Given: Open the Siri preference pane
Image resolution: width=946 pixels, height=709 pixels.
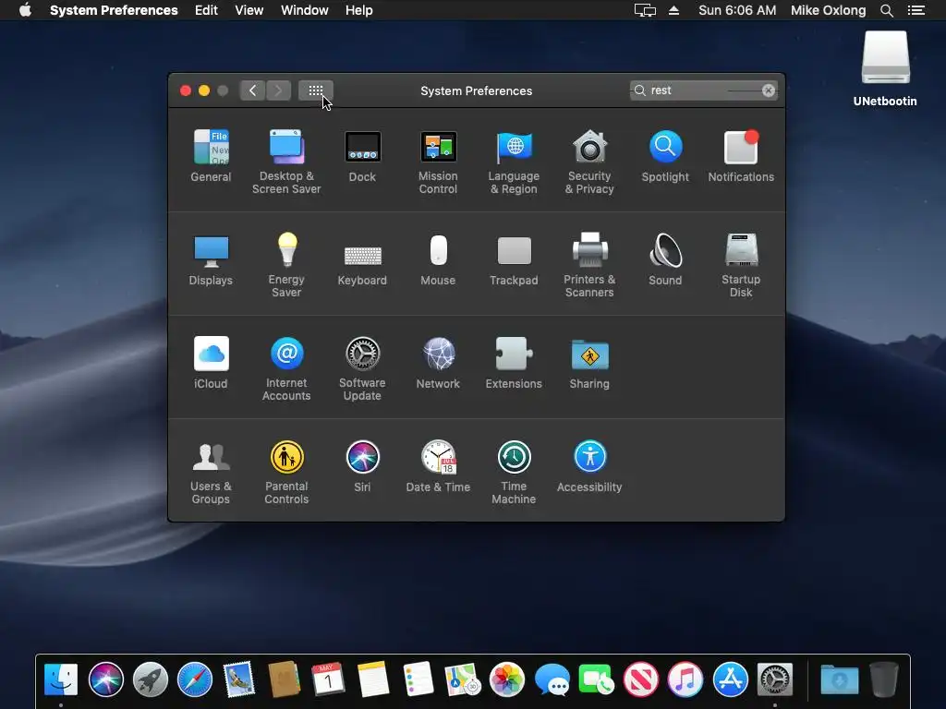Looking at the screenshot, I should tap(362, 466).
